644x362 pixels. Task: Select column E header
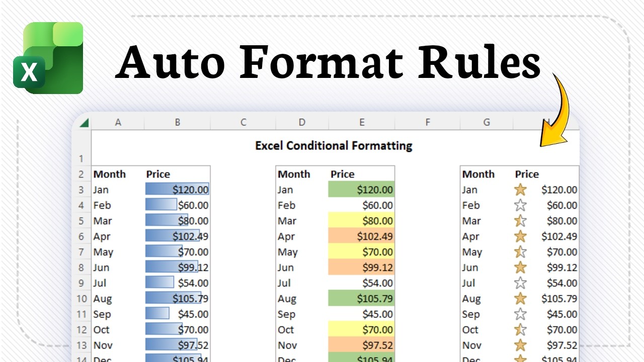[362, 122]
